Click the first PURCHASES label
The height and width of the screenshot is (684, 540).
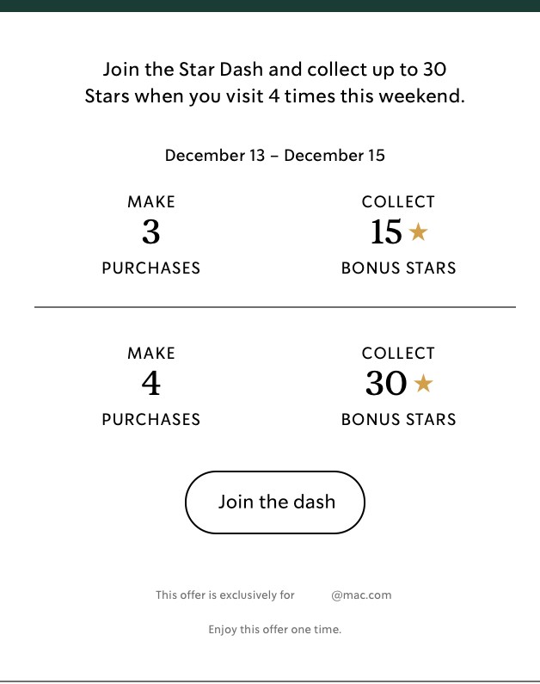pos(151,268)
